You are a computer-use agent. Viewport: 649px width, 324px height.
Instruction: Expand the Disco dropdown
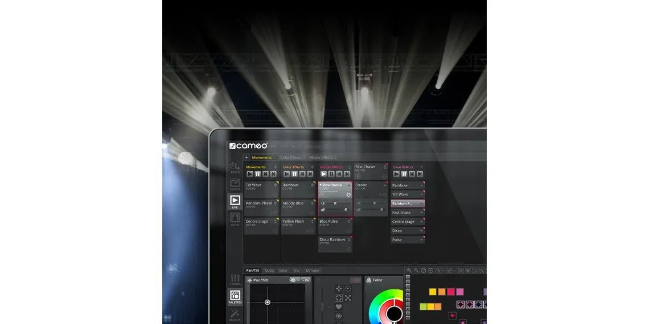click(x=421, y=231)
